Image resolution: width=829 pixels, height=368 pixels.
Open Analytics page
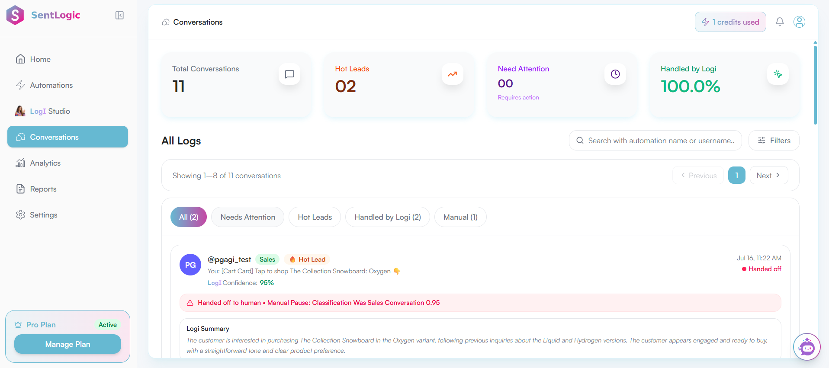click(67, 163)
